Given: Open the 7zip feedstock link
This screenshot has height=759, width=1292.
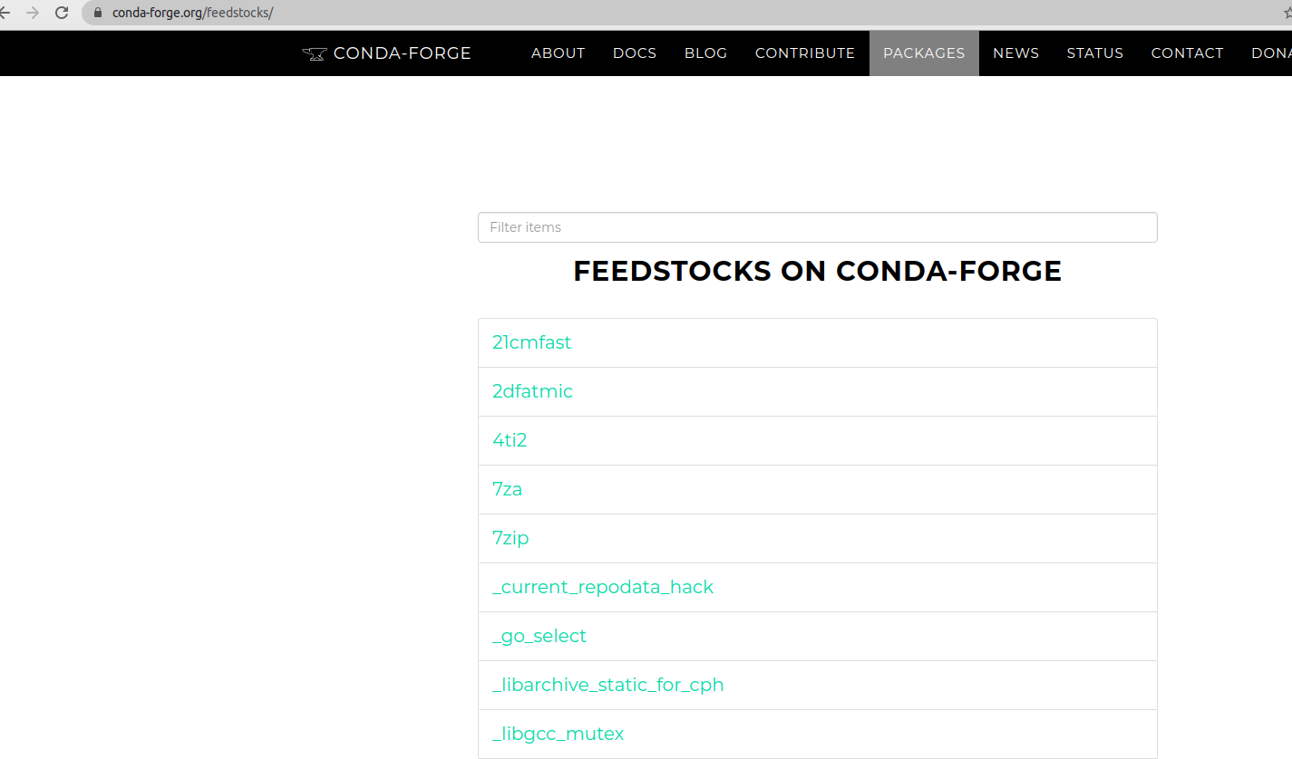Looking at the screenshot, I should tap(510, 538).
